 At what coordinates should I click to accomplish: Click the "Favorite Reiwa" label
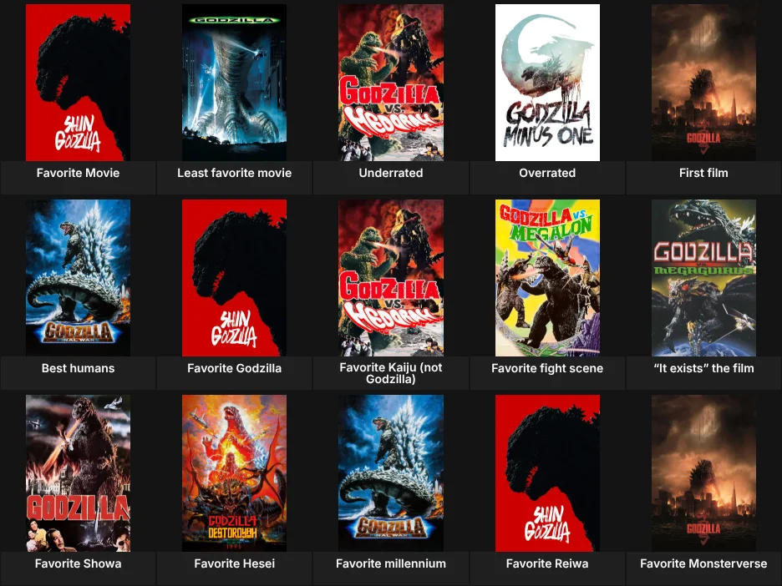[547, 563]
